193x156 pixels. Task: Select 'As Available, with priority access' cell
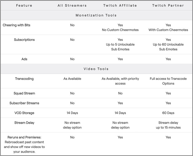click(120, 81)
